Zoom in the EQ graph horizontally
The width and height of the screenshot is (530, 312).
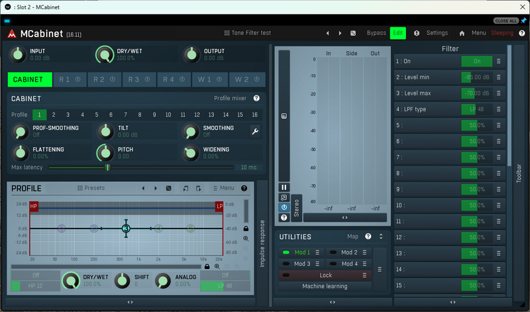217,266
